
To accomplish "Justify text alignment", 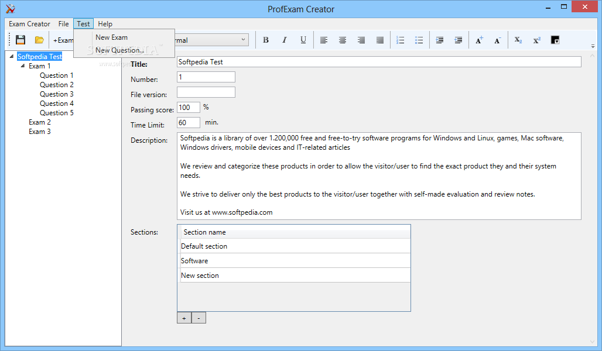I will [380, 40].
